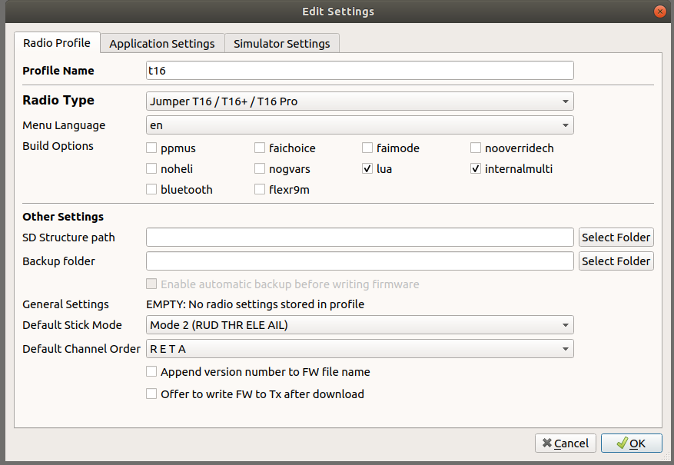Enable appending version number to FW file name

click(151, 371)
